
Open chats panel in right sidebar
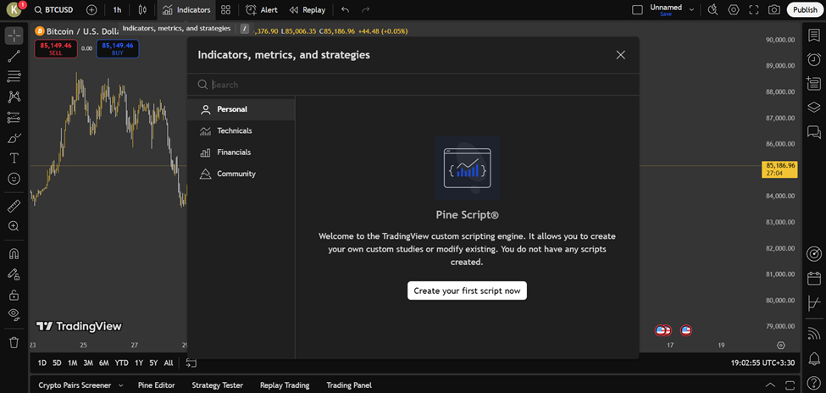coord(814,131)
